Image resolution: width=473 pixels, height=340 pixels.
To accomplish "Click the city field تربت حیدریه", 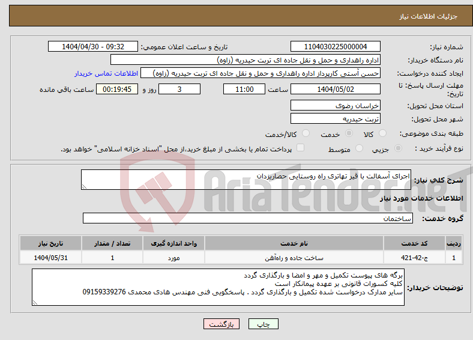I will [335, 119].
